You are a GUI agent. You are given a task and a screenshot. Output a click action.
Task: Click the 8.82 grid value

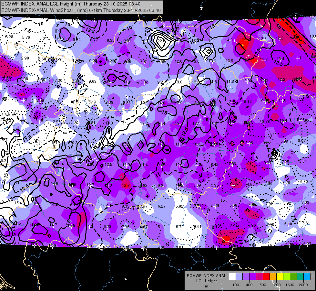coord(144,82)
